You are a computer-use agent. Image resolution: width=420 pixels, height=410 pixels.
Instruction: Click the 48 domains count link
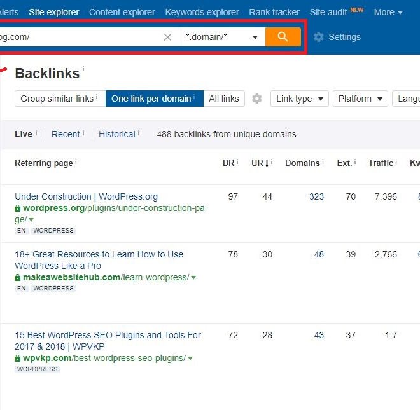pyautogui.click(x=319, y=254)
